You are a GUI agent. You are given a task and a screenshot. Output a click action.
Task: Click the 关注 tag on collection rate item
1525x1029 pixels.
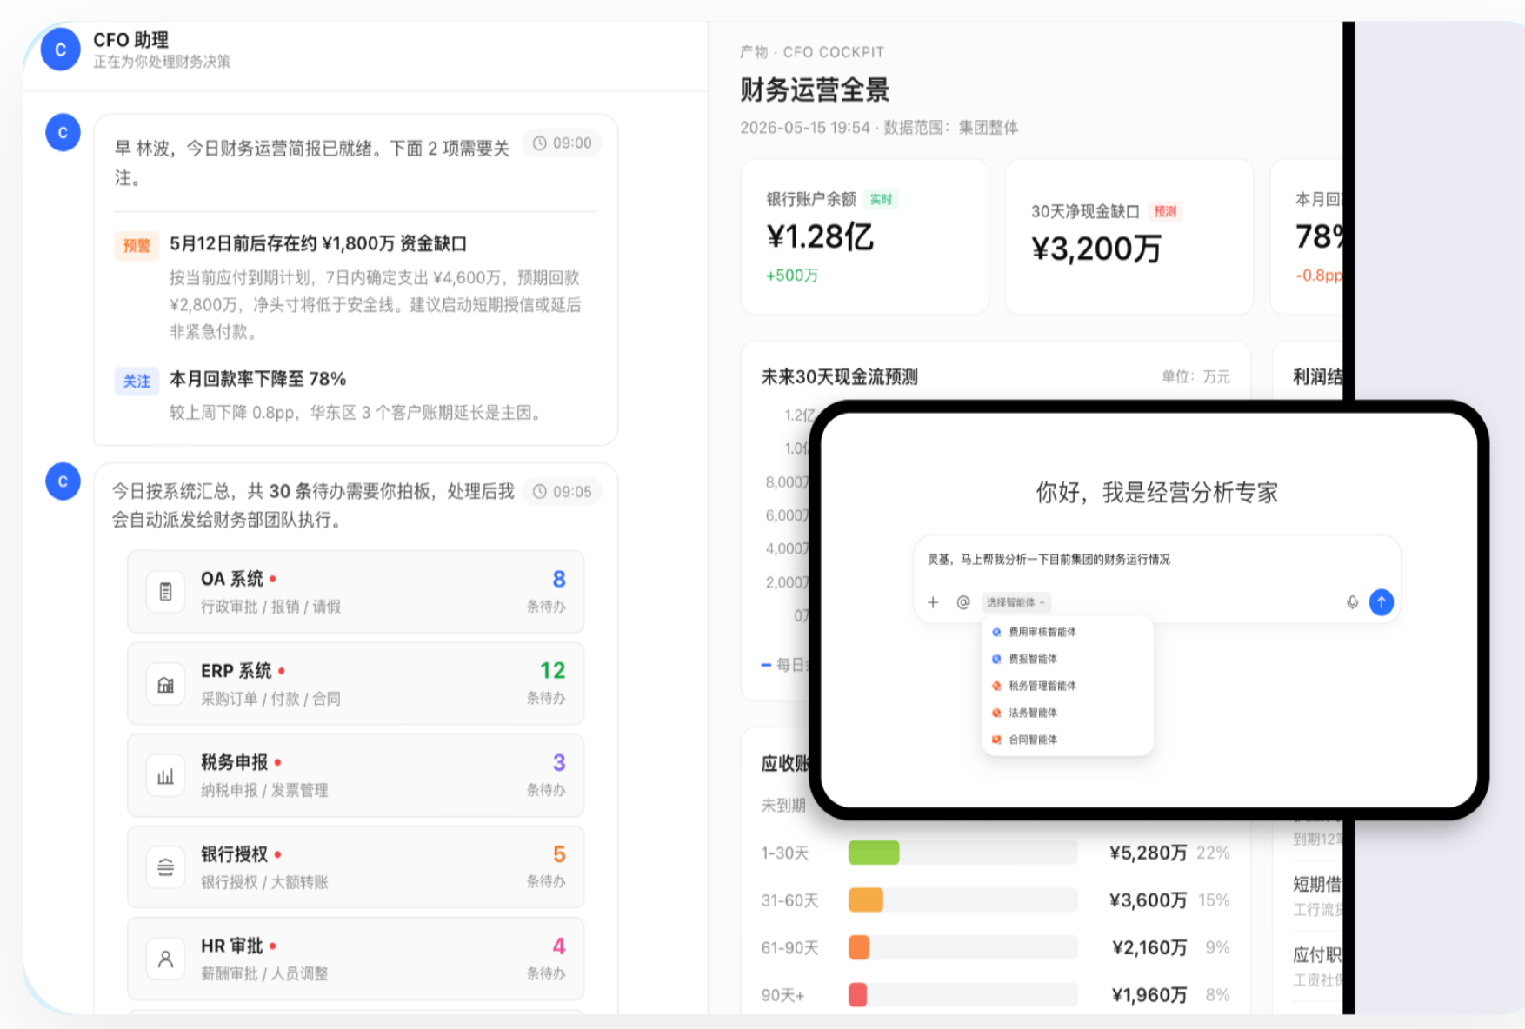point(137,382)
